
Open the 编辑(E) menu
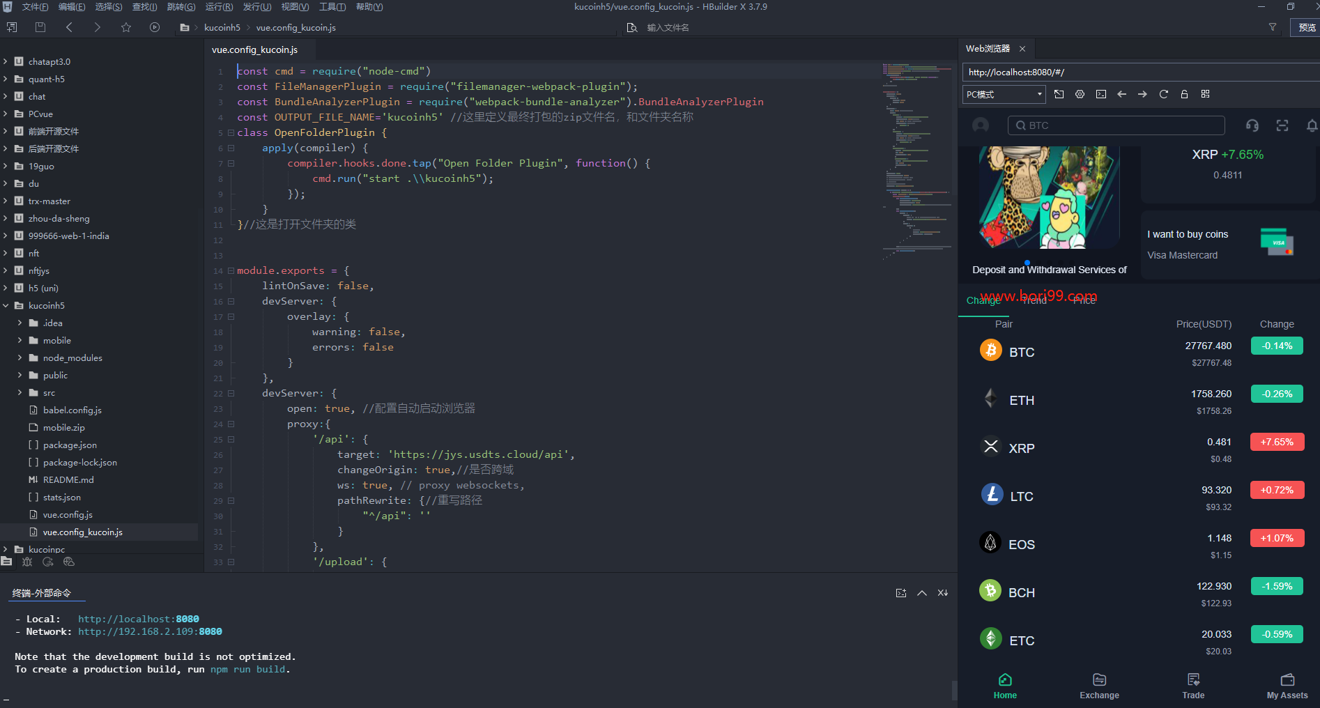(72, 7)
